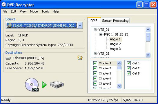Open the Tools menu
The width and height of the screenshot is (158, 104).
click(x=45, y=11)
